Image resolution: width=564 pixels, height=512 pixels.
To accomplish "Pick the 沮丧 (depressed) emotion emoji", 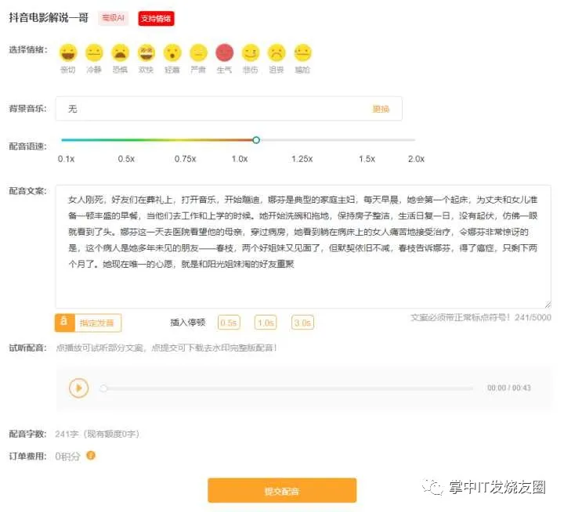I will click(277, 53).
